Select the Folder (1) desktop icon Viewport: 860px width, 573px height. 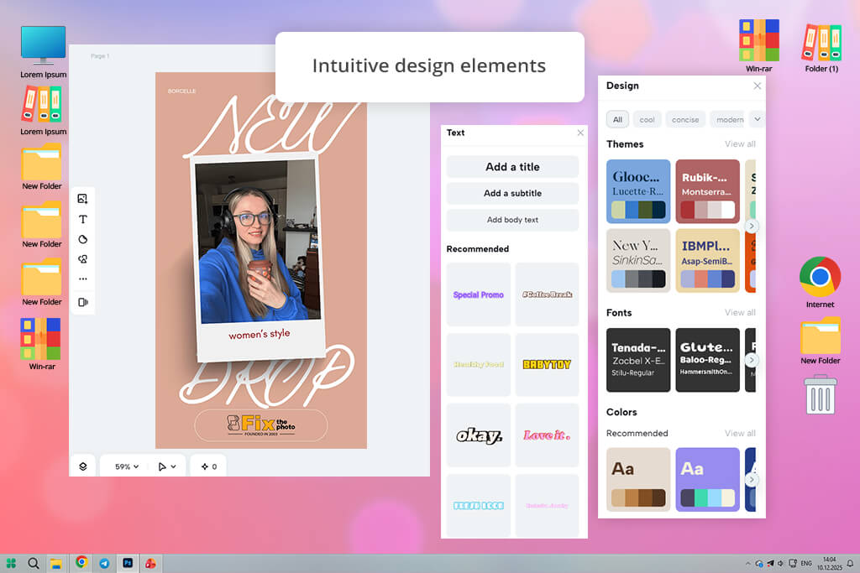(821, 48)
